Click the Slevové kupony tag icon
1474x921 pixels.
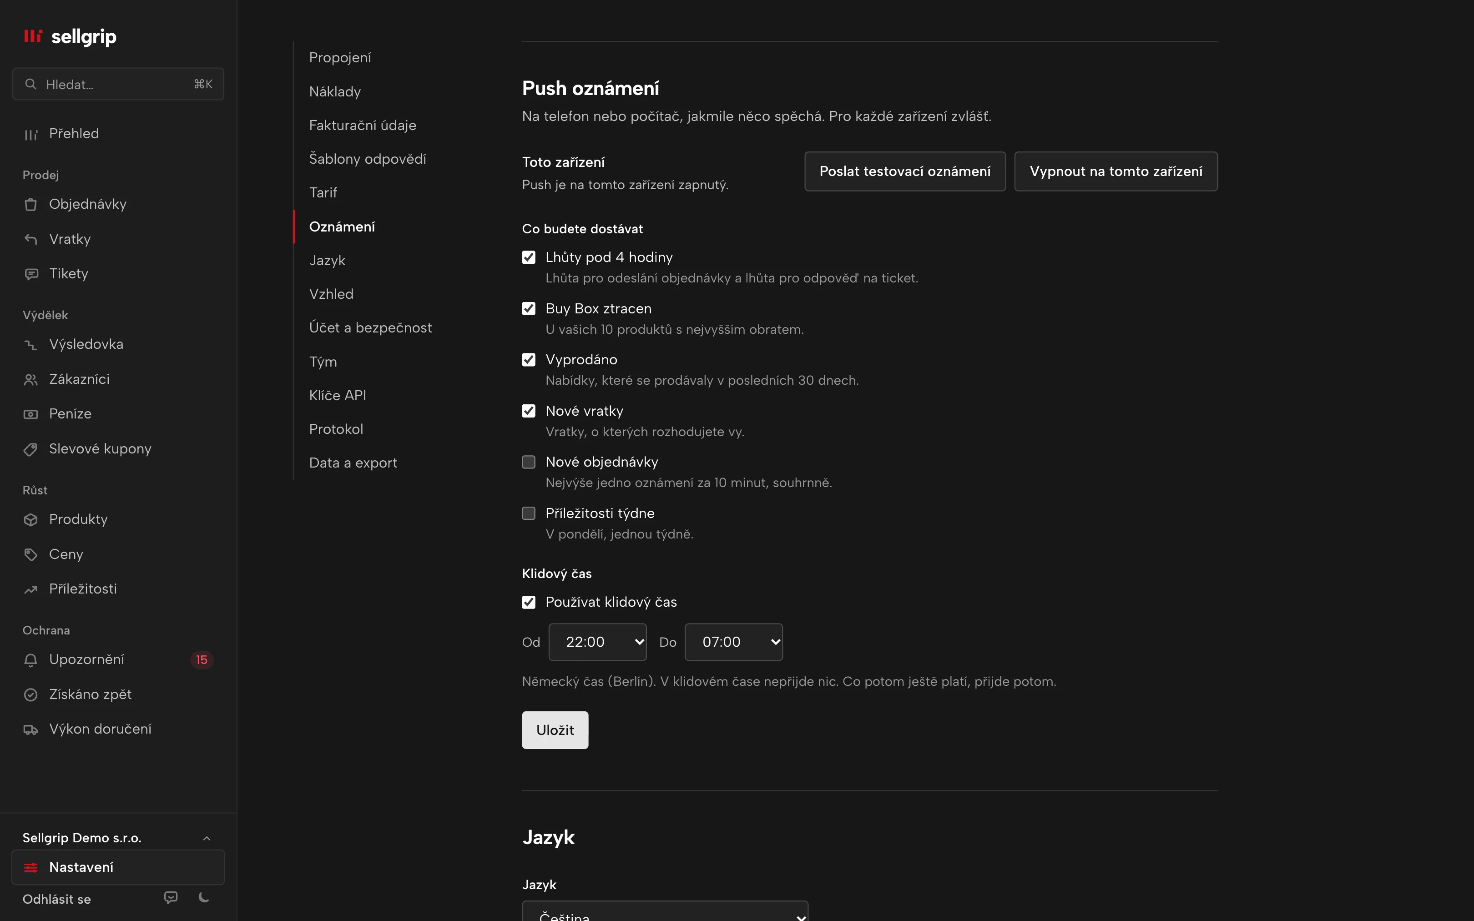(x=30, y=449)
